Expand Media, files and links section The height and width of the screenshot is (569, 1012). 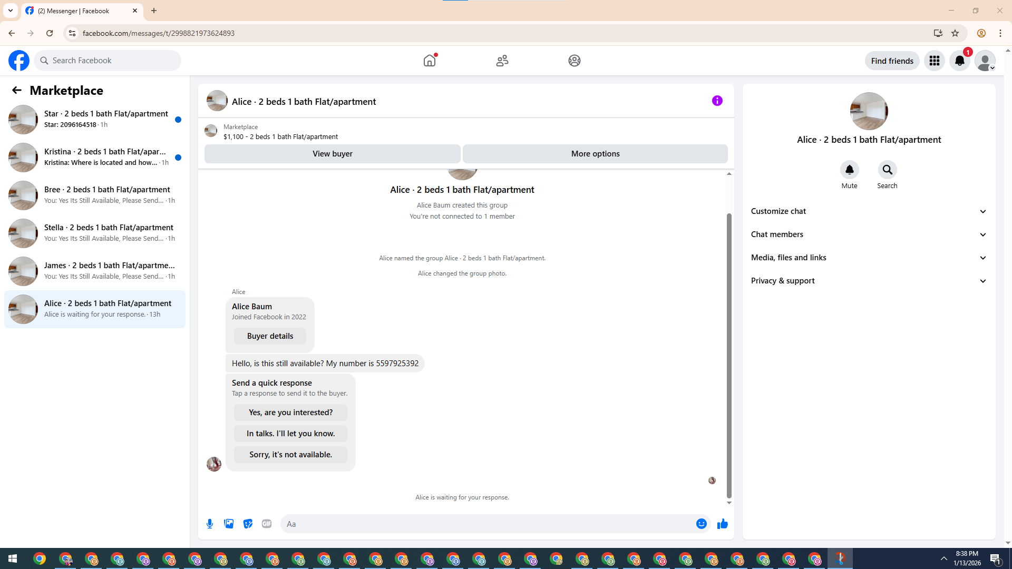pyautogui.click(x=869, y=258)
